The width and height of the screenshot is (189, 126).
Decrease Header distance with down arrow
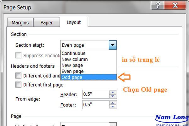click(112, 96)
